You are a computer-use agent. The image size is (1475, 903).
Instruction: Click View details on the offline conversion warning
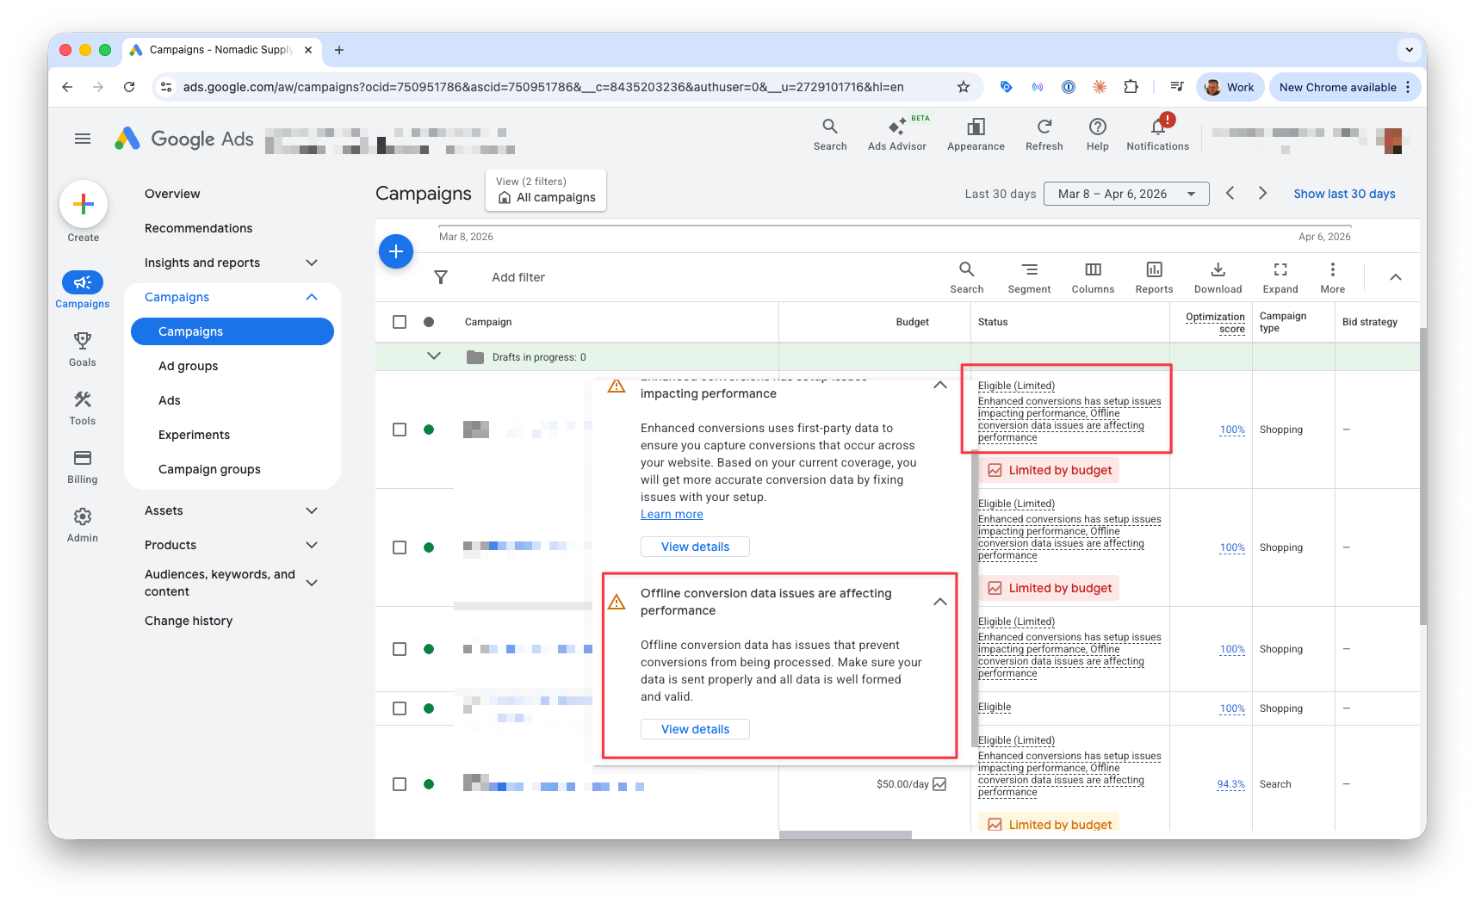tap(695, 728)
